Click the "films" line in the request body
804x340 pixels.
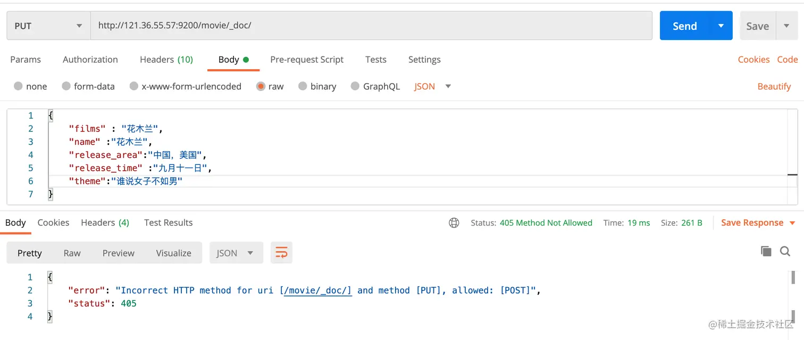(115, 128)
